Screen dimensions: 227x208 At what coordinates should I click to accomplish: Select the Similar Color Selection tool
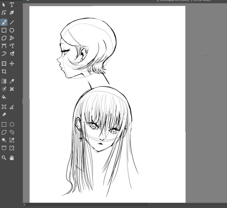[12, 140]
